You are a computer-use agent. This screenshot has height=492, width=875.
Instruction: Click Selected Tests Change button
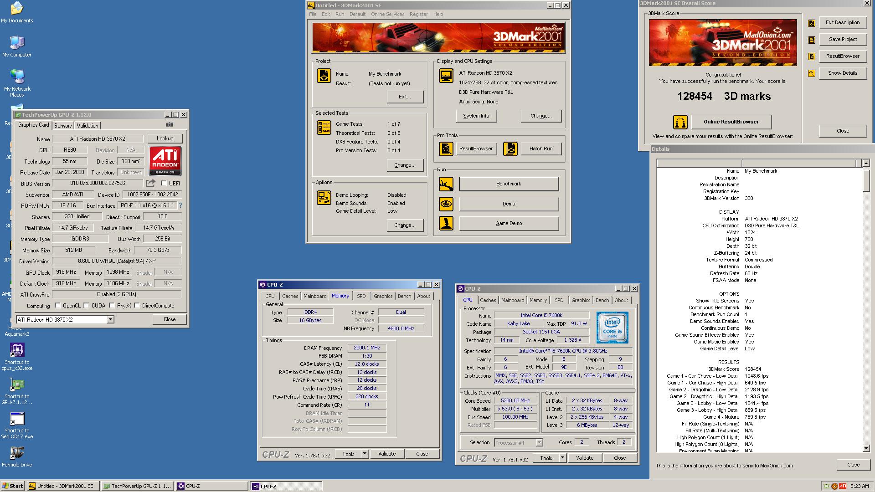405,165
